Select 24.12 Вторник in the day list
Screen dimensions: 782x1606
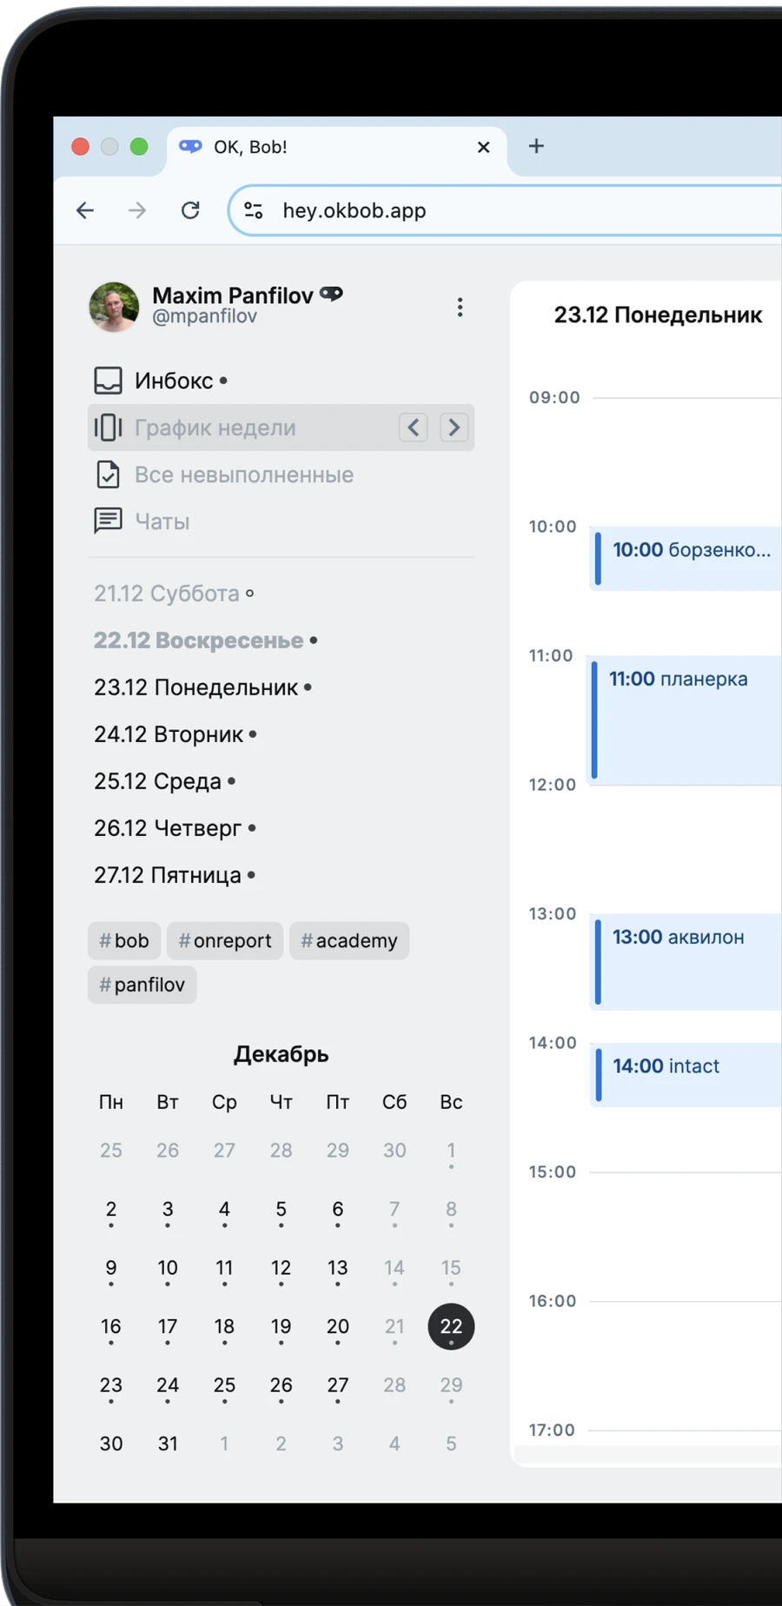(x=169, y=734)
